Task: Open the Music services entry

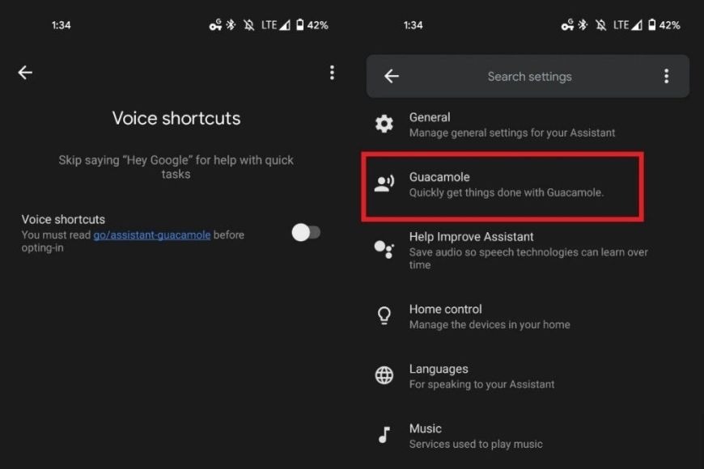Action: [x=475, y=436]
